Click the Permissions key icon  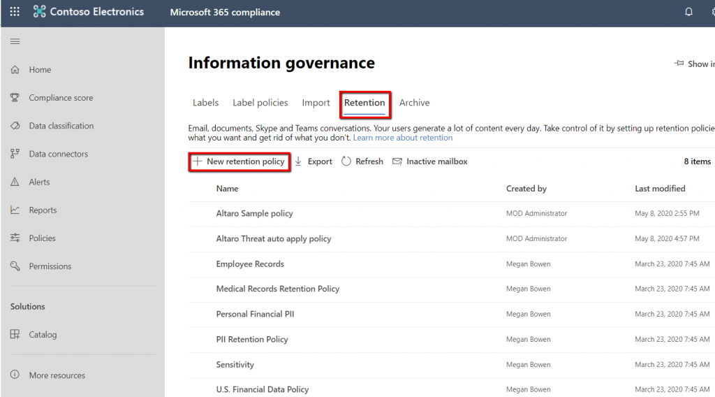15,266
